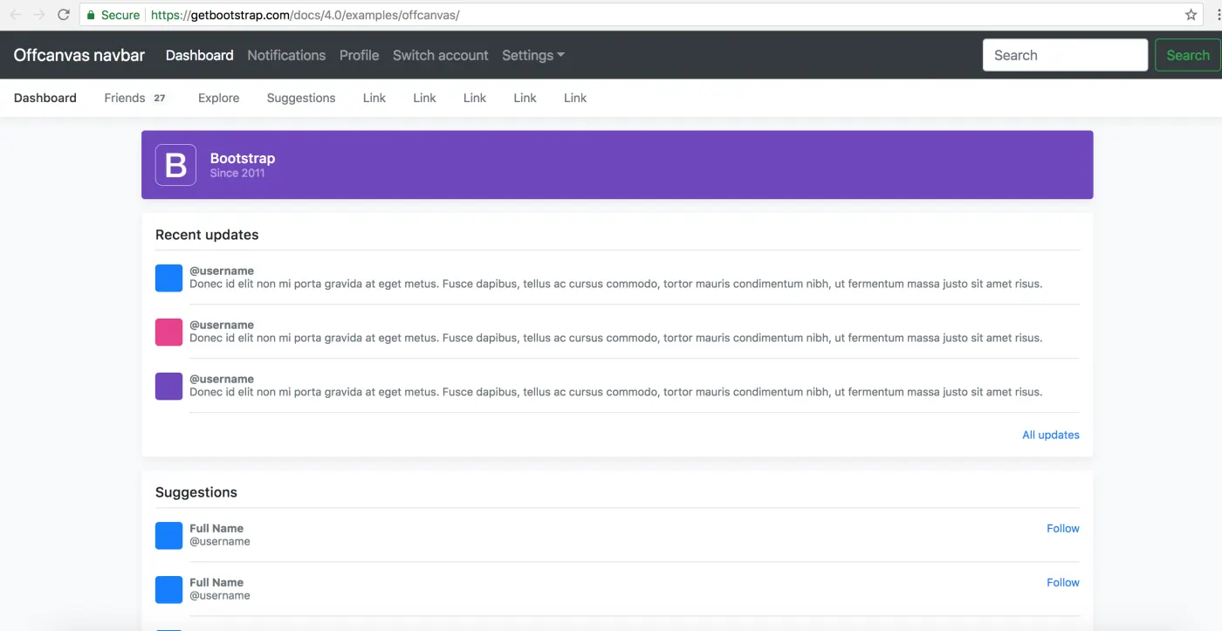Select the Dashboard tab in the sub-navigation
The image size is (1222, 631).
click(45, 98)
